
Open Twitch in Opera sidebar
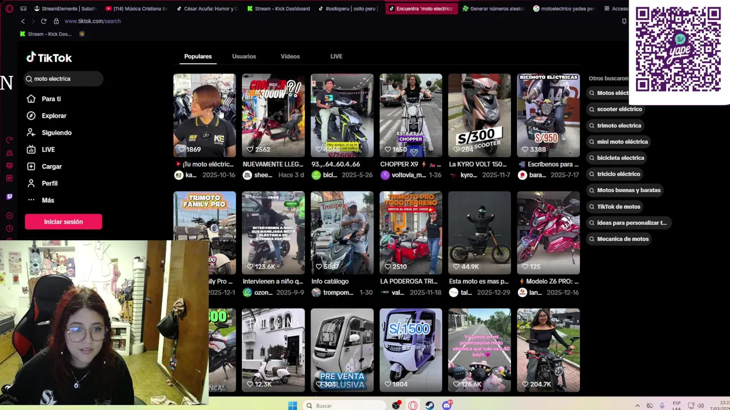pos(9,197)
